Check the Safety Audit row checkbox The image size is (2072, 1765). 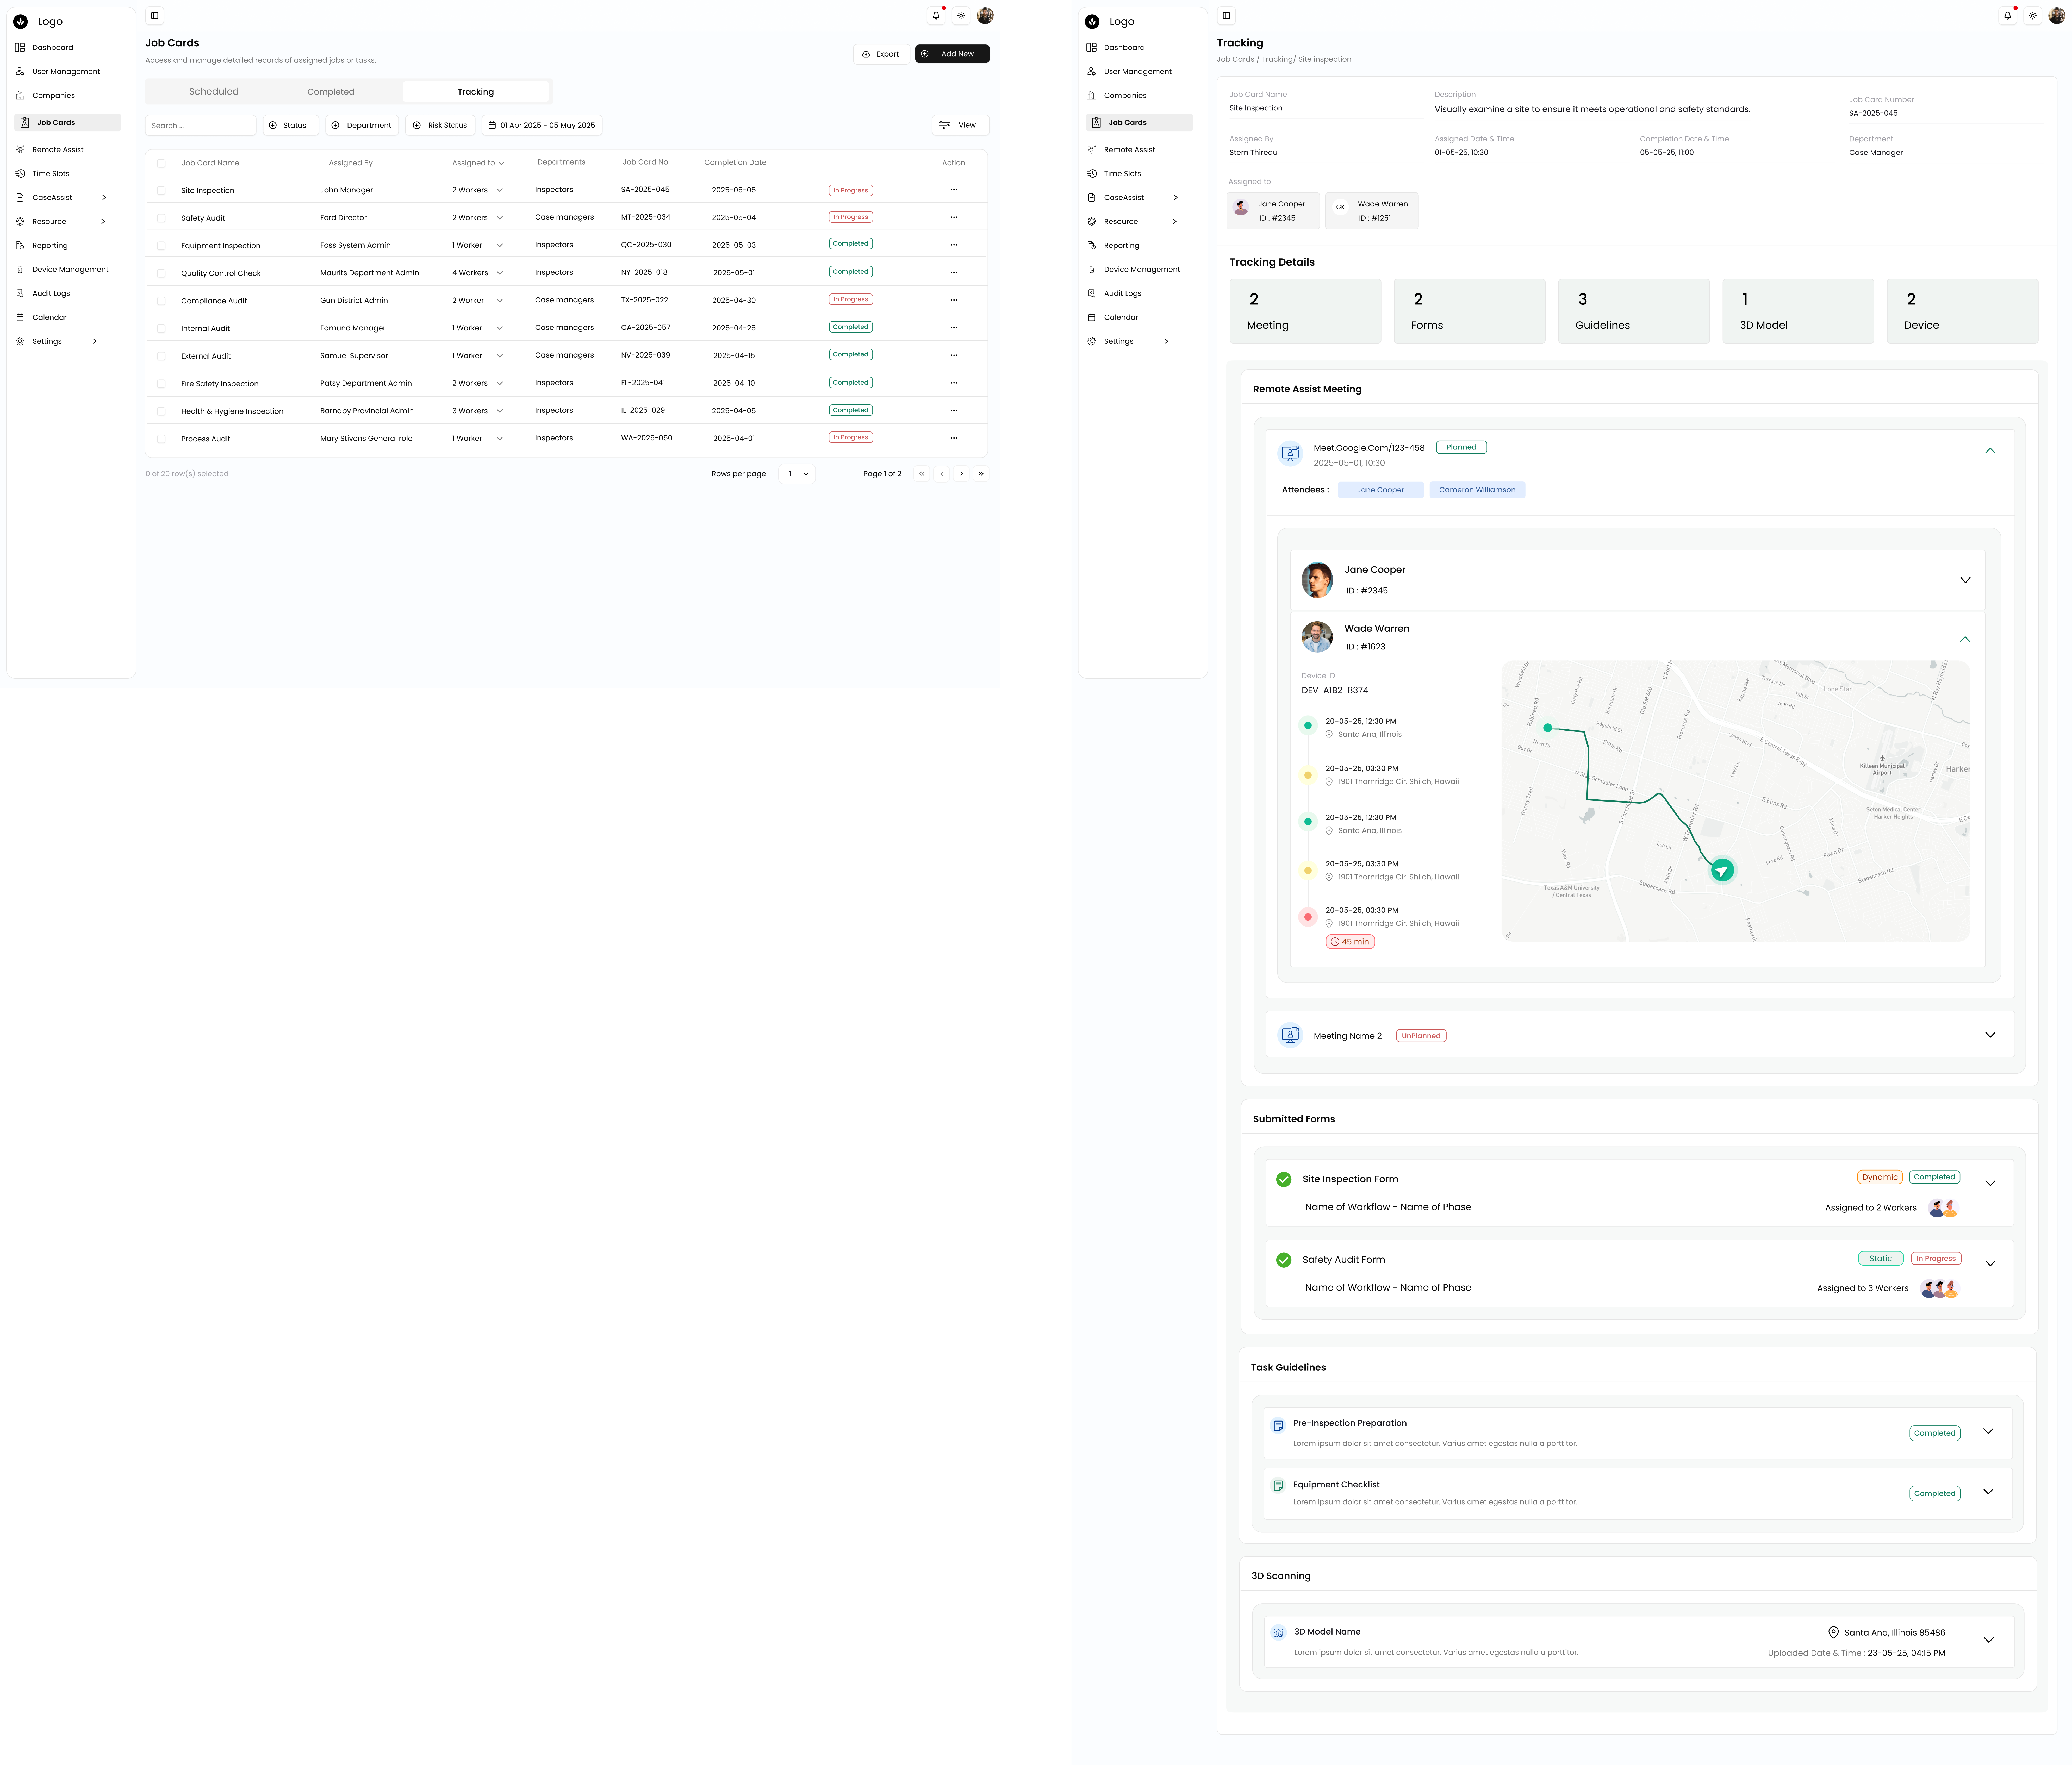pyautogui.click(x=161, y=218)
